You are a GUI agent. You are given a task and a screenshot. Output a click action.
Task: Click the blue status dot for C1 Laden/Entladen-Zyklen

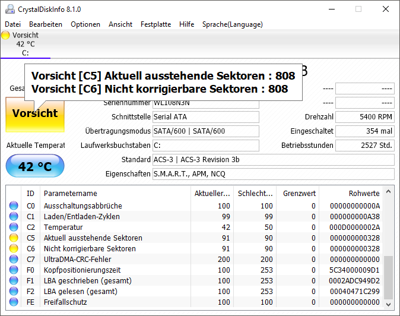tap(14, 216)
